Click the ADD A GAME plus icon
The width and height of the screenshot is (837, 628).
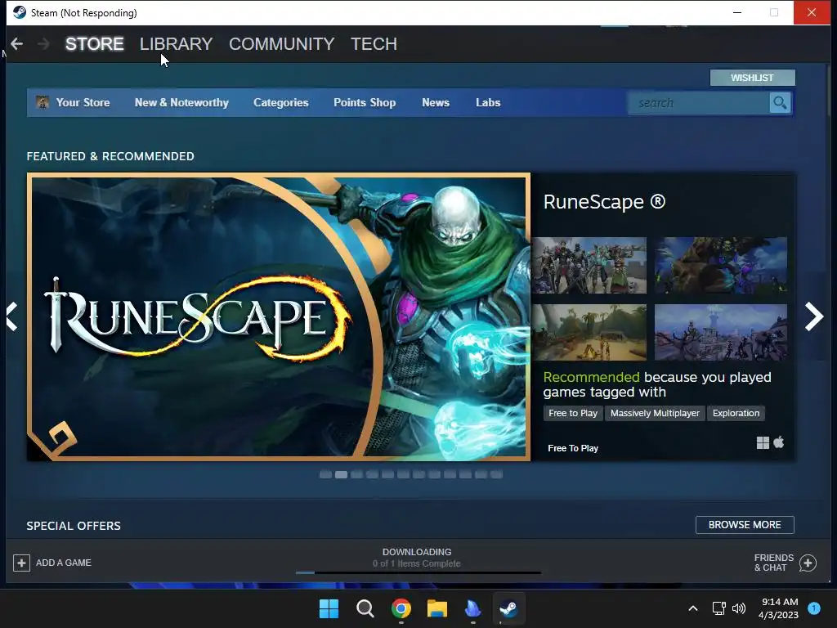tap(21, 563)
